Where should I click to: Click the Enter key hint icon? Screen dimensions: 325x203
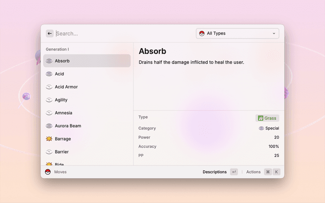234,172
